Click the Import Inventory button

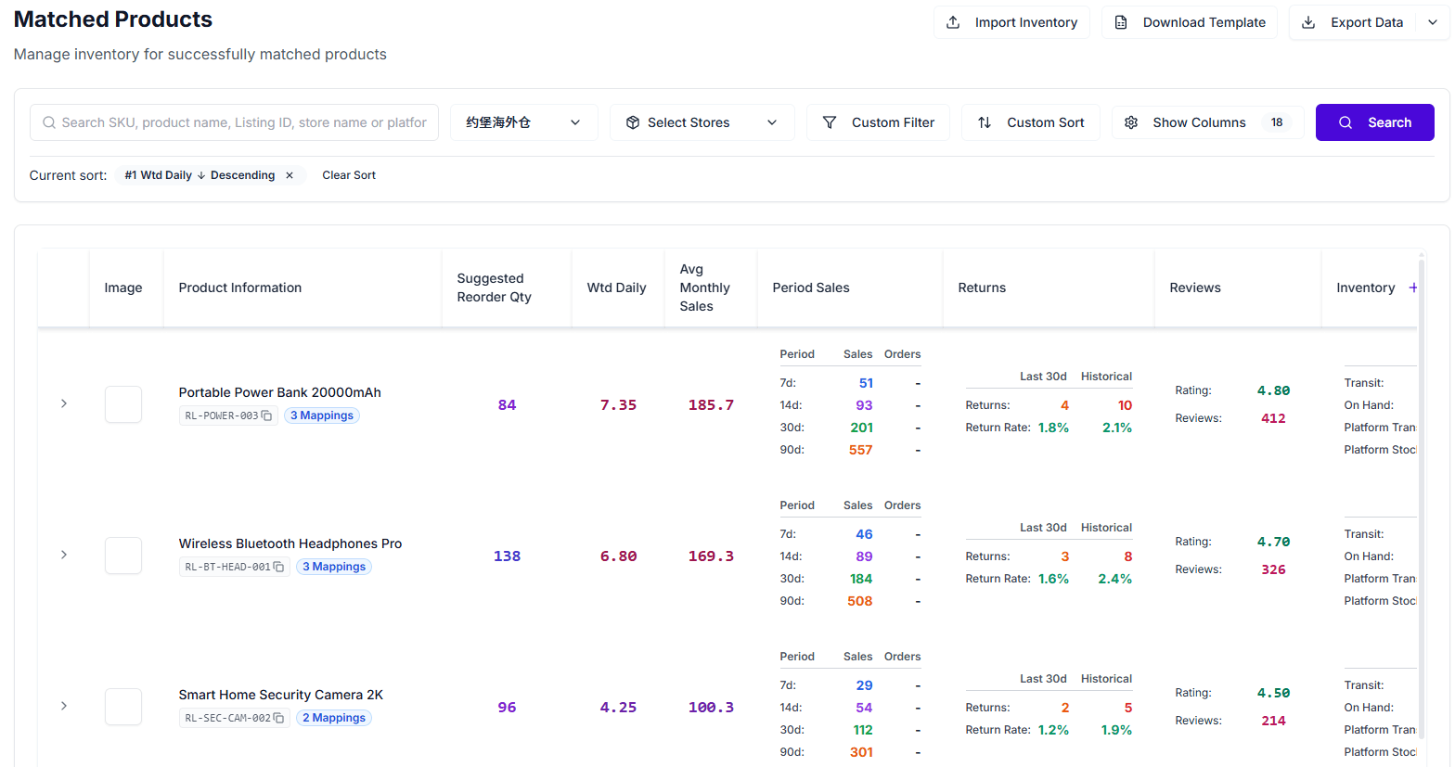pyautogui.click(x=1011, y=22)
